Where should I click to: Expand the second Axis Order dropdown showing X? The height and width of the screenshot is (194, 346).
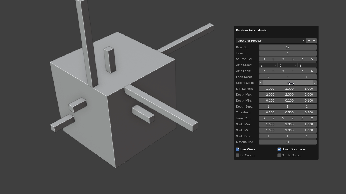click(288, 65)
